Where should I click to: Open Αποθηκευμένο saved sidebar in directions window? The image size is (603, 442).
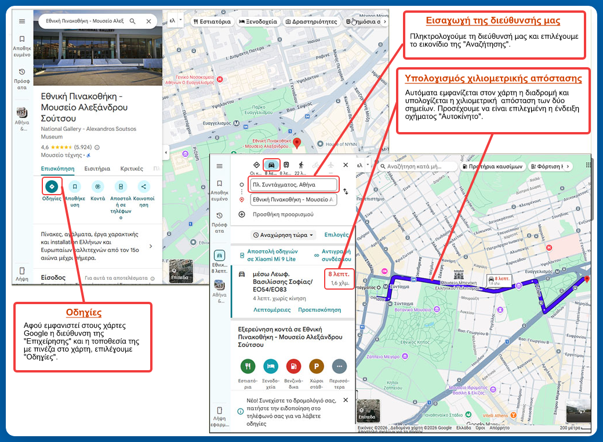[x=219, y=190]
